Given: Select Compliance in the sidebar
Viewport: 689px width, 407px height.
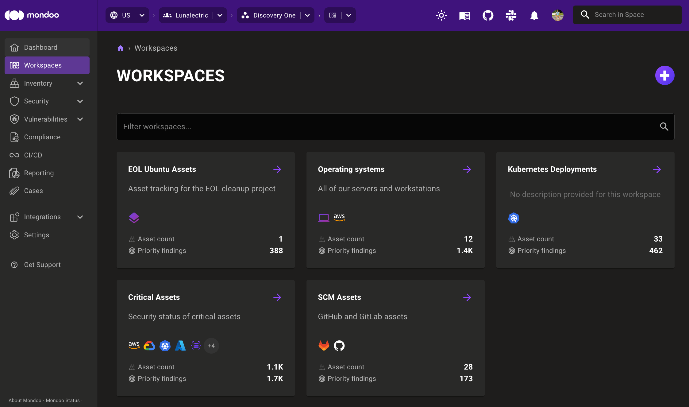Looking at the screenshot, I should pyautogui.click(x=42, y=137).
